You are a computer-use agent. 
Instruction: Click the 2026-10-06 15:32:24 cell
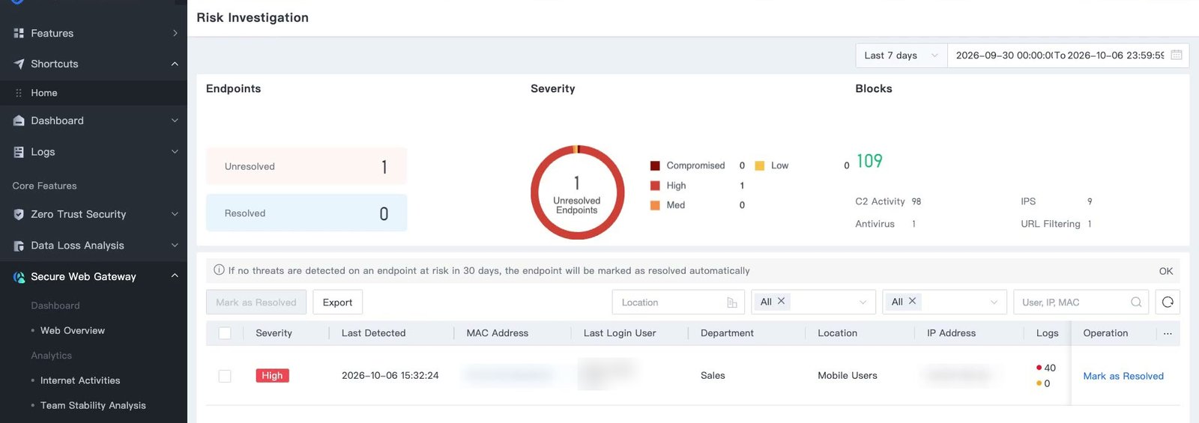(390, 376)
